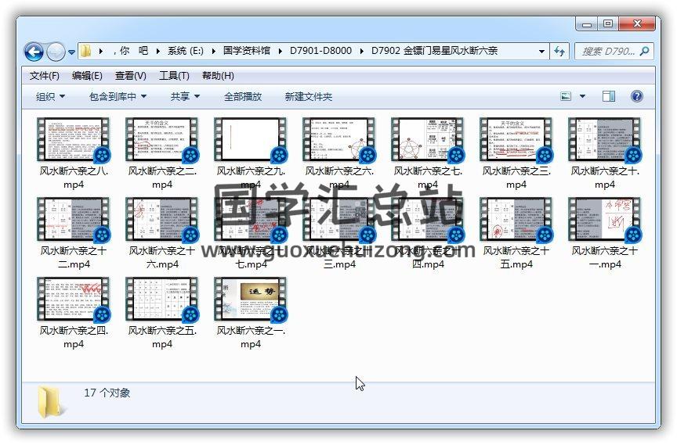Open the 帮助(H) menu
The height and width of the screenshot is (445, 677).
218,76
